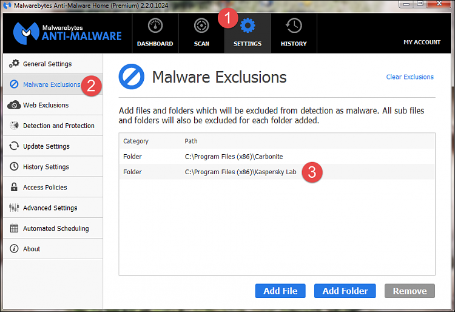Image resolution: width=455 pixels, height=312 pixels.
Task: Click the Detection and Protection globe icon
Action: (x=14, y=126)
